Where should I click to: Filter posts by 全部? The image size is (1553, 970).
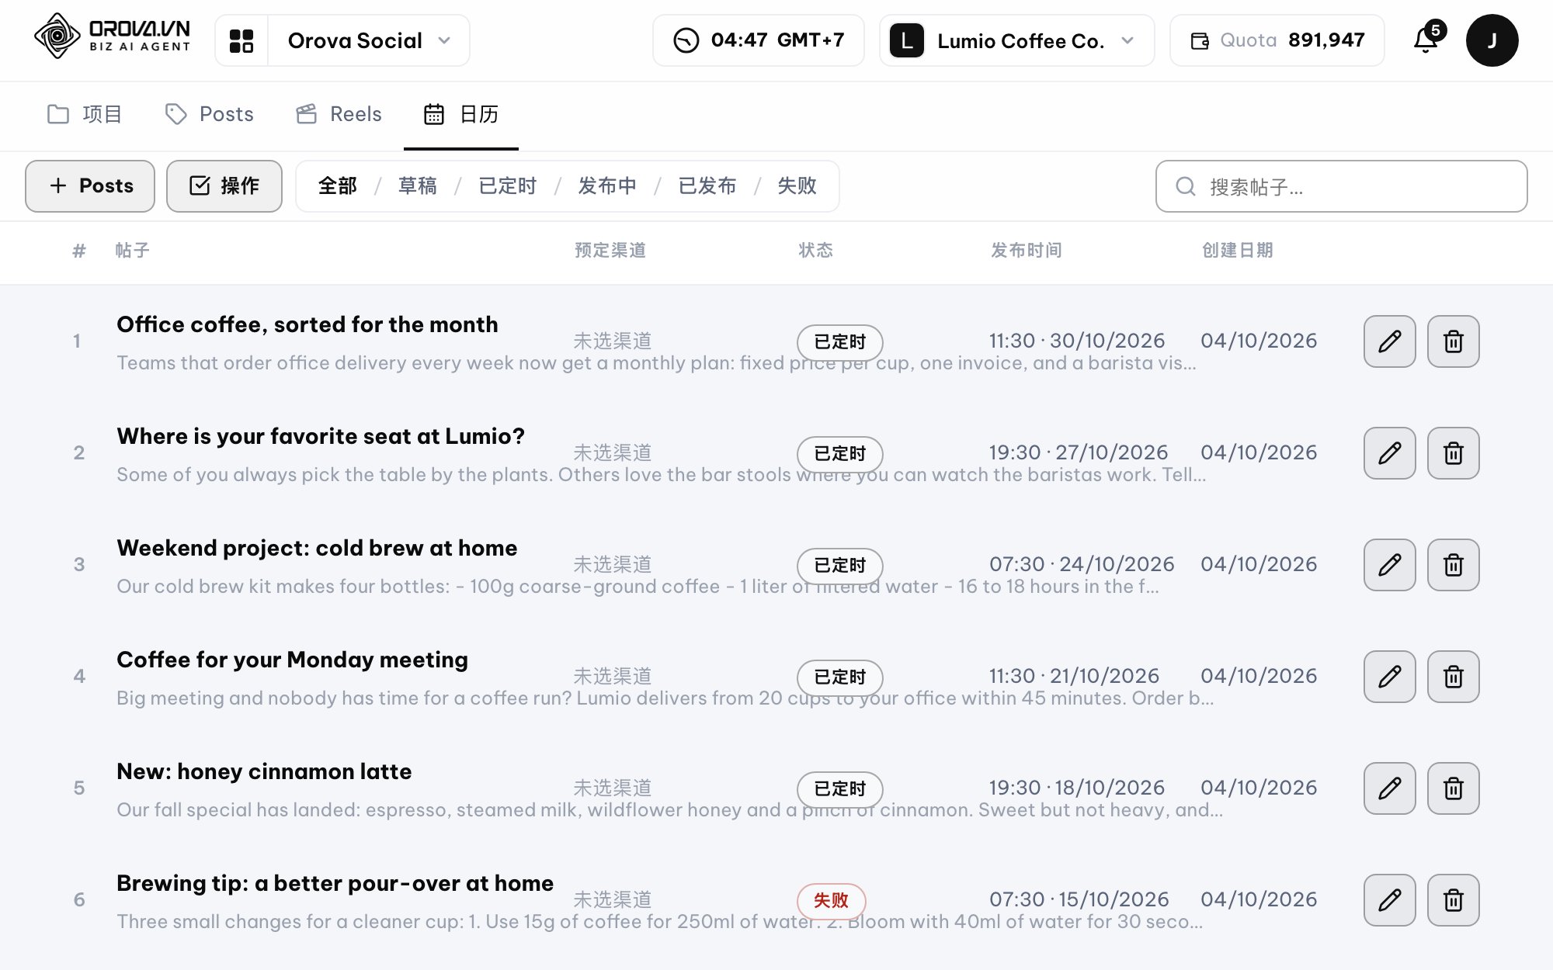(x=338, y=186)
